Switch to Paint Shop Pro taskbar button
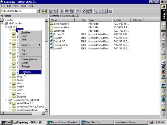Viewport: 167px width, 125px height. (97, 122)
